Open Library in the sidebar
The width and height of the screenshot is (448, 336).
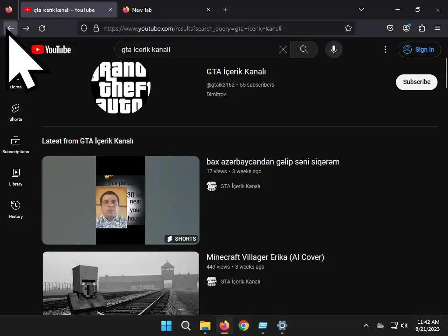click(x=16, y=177)
